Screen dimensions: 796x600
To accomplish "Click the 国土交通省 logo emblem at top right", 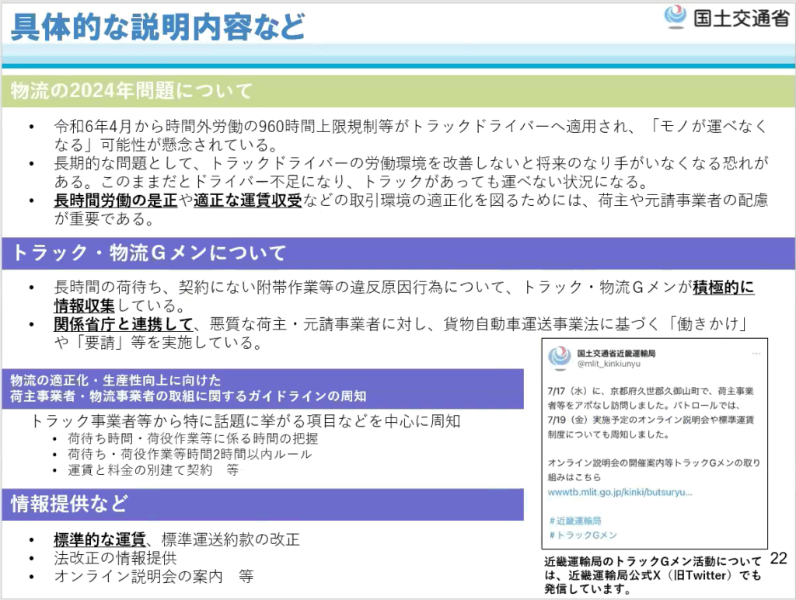I will 676,17.
